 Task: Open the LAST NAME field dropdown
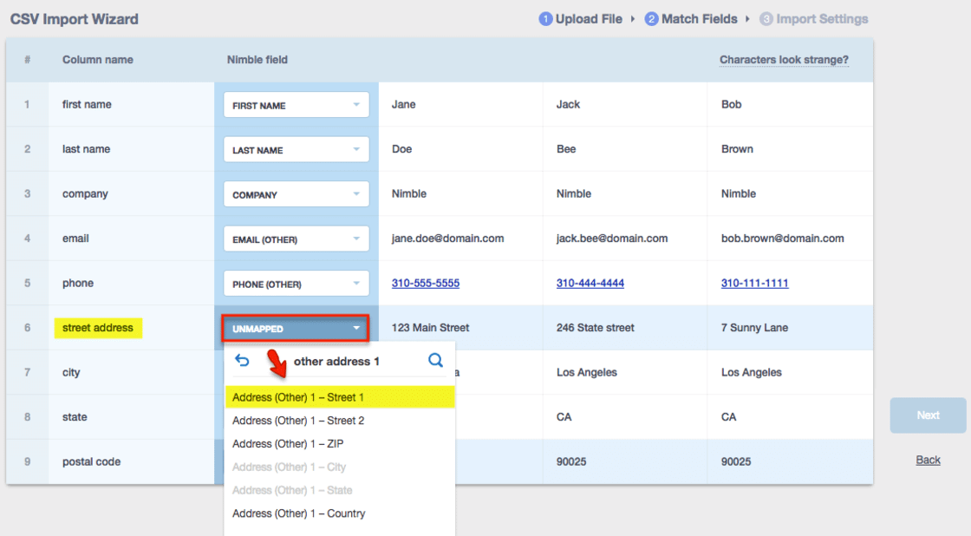coord(296,150)
